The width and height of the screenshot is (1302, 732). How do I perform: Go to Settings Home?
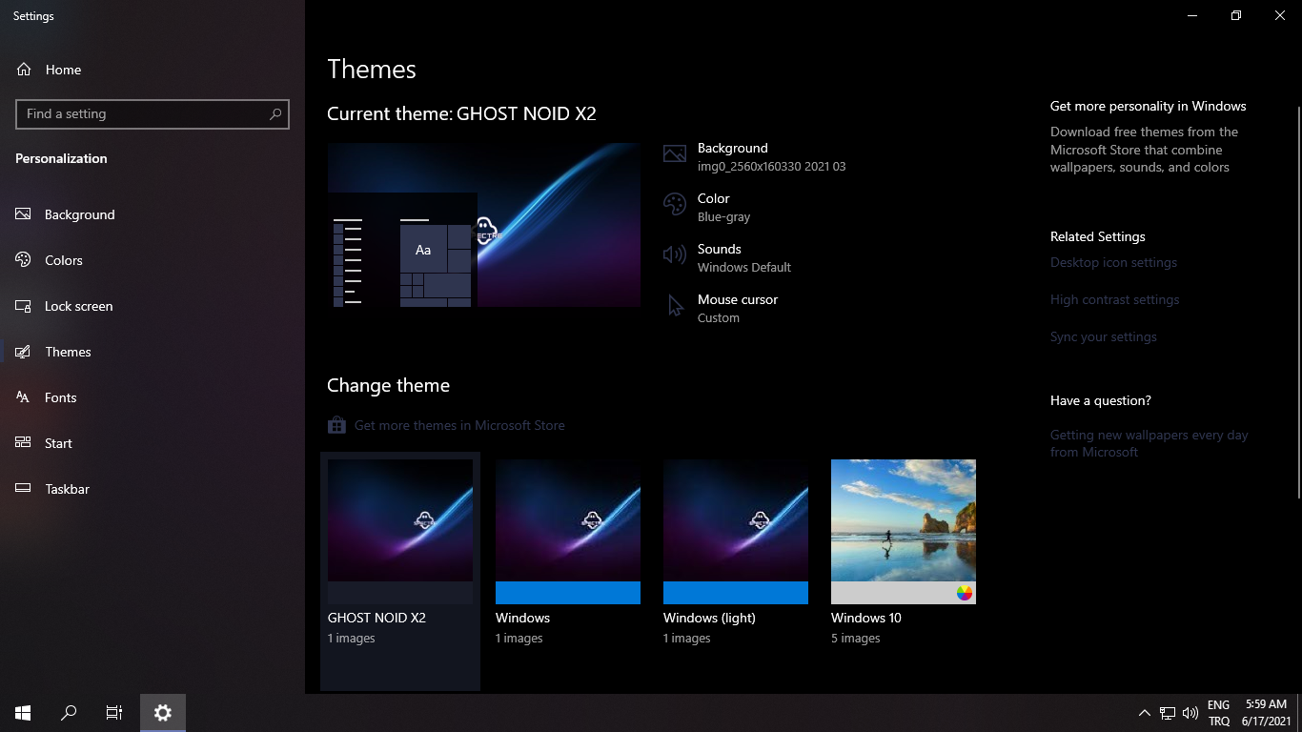click(153, 70)
